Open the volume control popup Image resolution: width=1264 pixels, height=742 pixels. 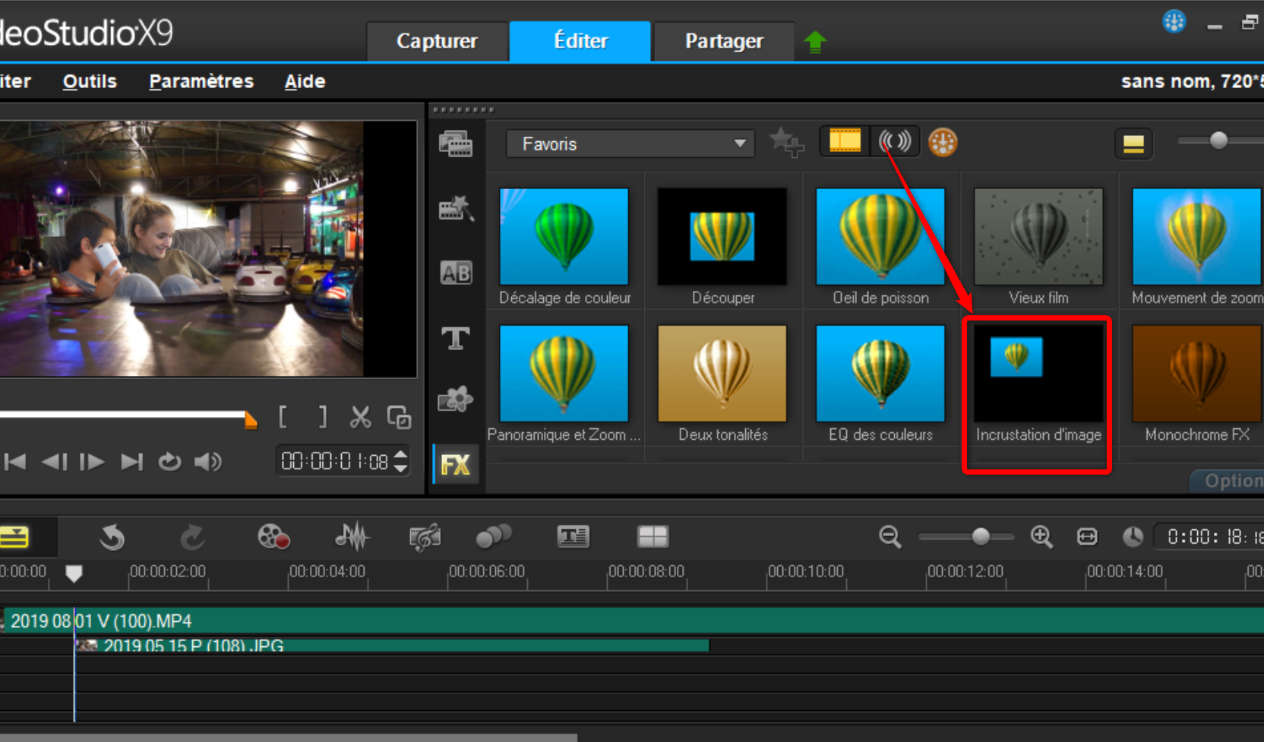coord(207,462)
